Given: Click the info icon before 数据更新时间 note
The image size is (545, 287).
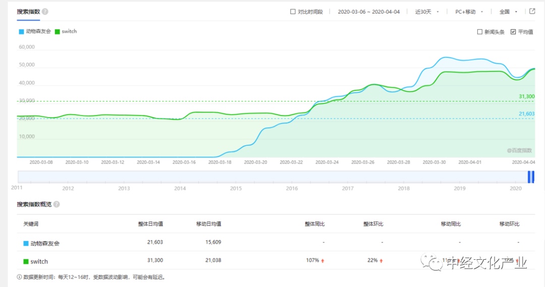Looking at the screenshot, I should [x=19, y=277].
